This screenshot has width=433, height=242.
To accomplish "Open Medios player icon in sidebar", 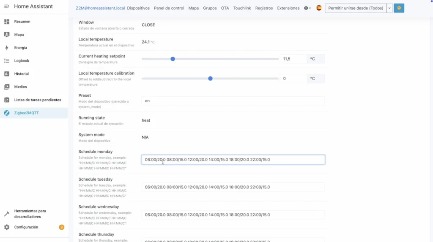I will tap(7, 87).
